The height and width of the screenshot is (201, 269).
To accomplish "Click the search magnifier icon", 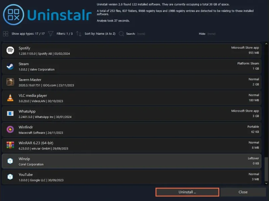I will 121,34.
